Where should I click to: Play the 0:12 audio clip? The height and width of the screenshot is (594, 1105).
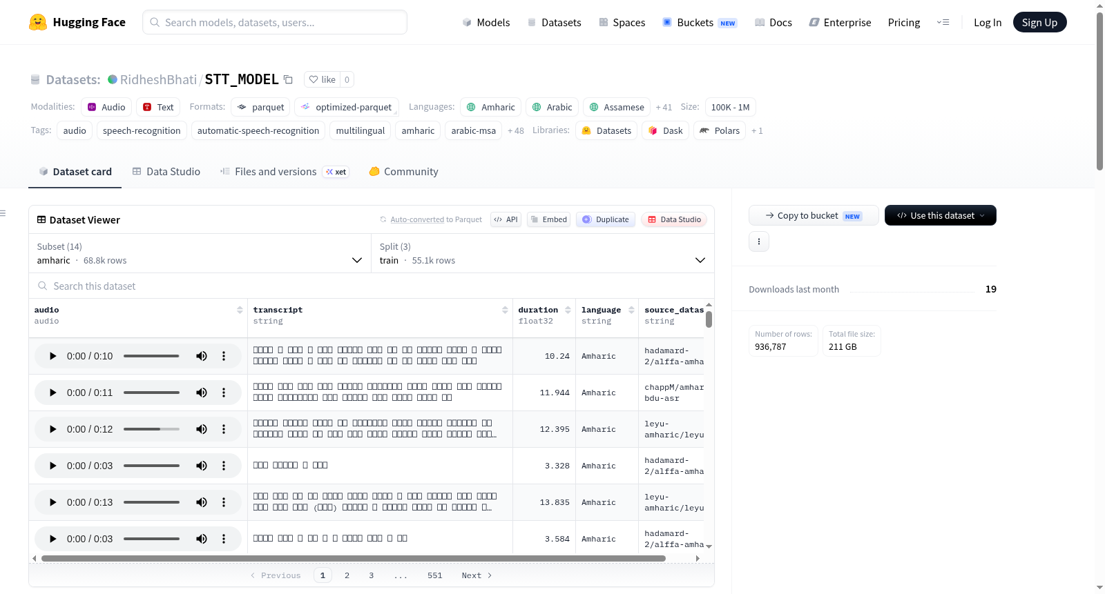tap(53, 429)
